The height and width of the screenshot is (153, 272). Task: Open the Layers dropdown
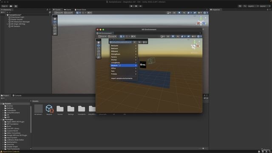tap(253, 6)
